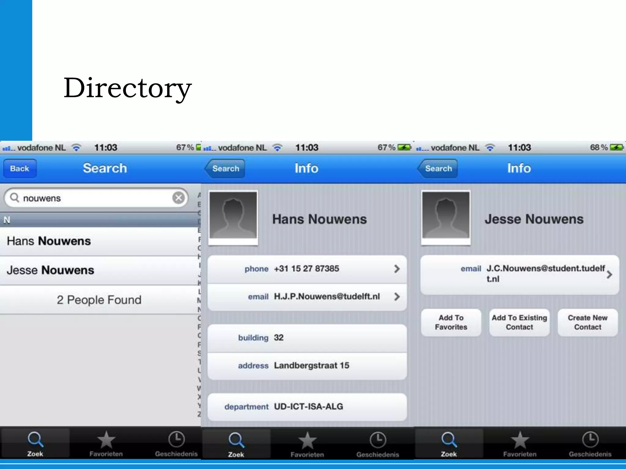Tap 11:03 clock in left status bar

[x=106, y=147]
